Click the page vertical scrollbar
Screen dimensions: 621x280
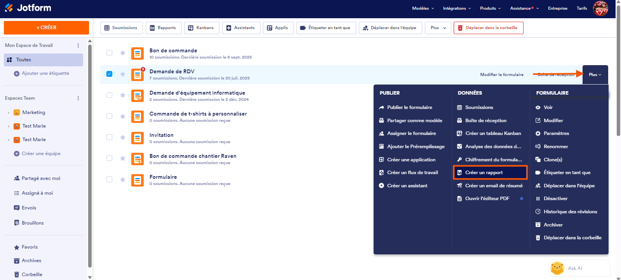tap(618, 71)
